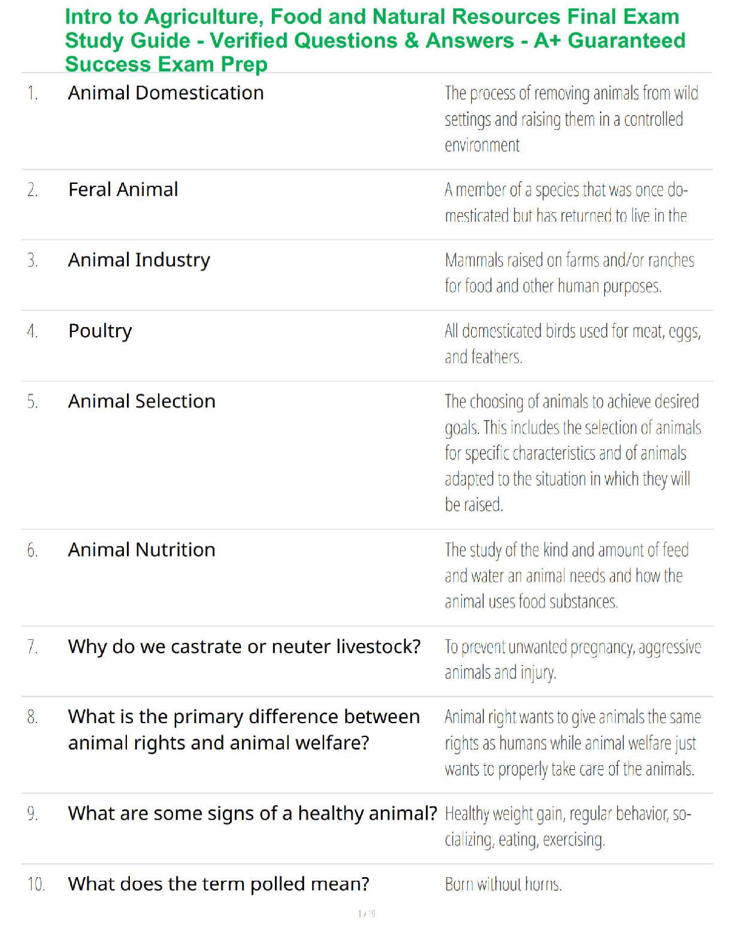733x949 pixels.
Task: Select the 'Mammals raised on farms' definition
Action: pyautogui.click(x=570, y=273)
